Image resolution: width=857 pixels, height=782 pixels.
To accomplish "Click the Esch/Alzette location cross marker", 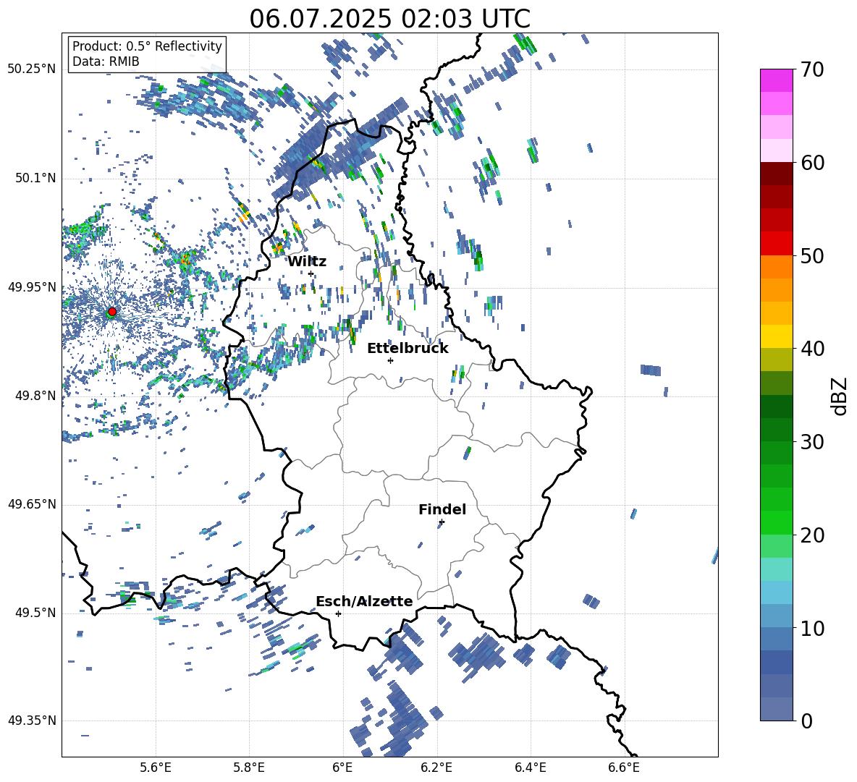I will click(338, 613).
